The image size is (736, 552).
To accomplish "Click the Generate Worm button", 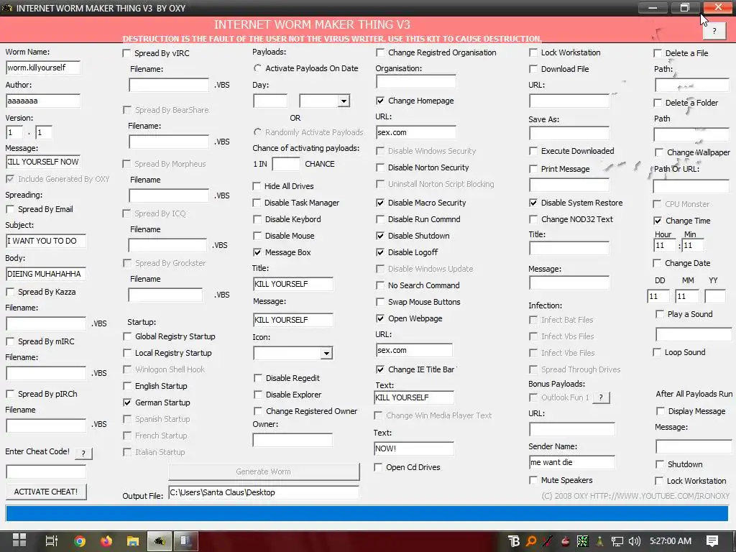I will pos(264,471).
